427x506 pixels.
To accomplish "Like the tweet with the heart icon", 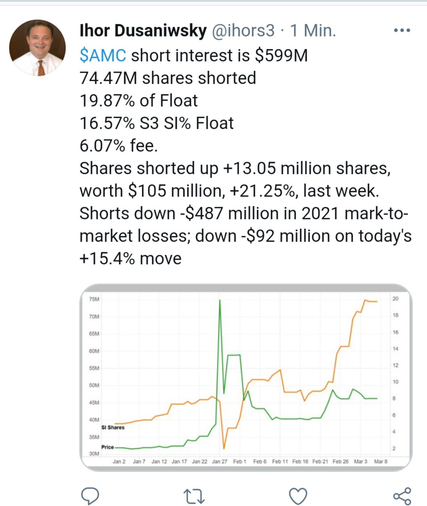I will 298,496.
